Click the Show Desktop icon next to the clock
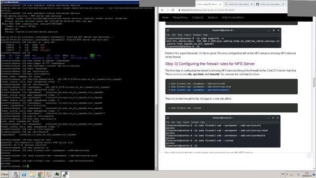 coord(314,175)
